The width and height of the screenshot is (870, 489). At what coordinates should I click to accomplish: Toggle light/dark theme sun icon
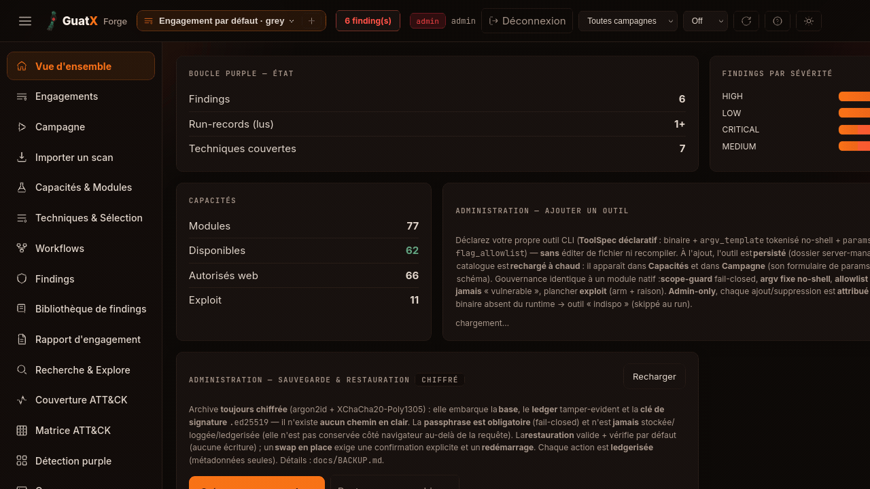click(x=809, y=21)
